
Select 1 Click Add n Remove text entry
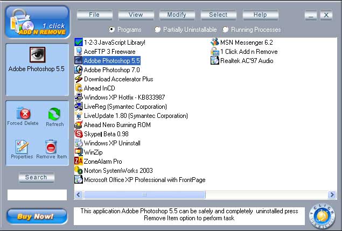249,52
